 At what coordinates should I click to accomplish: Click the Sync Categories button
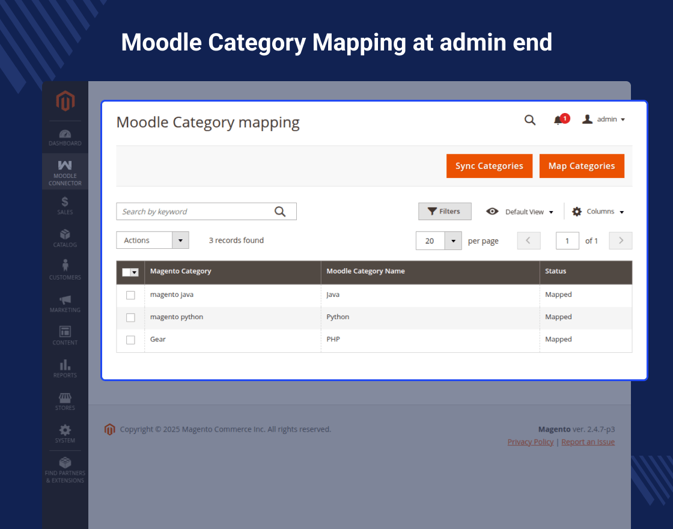[489, 166]
